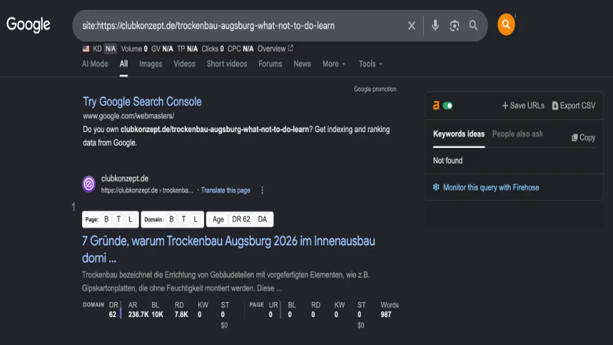Click Export CSV button

(574, 106)
